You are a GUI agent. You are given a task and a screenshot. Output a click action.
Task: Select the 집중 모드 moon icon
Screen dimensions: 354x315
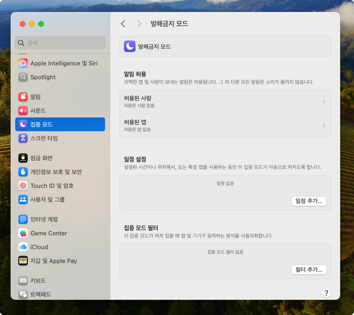pos(23,124)
